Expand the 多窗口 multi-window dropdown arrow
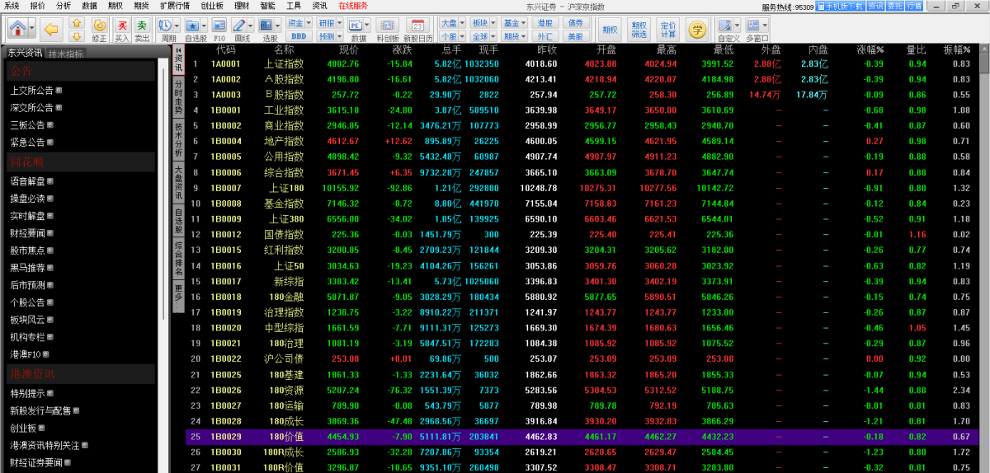Viewport: 990px width, 473px height. (764, 26)
